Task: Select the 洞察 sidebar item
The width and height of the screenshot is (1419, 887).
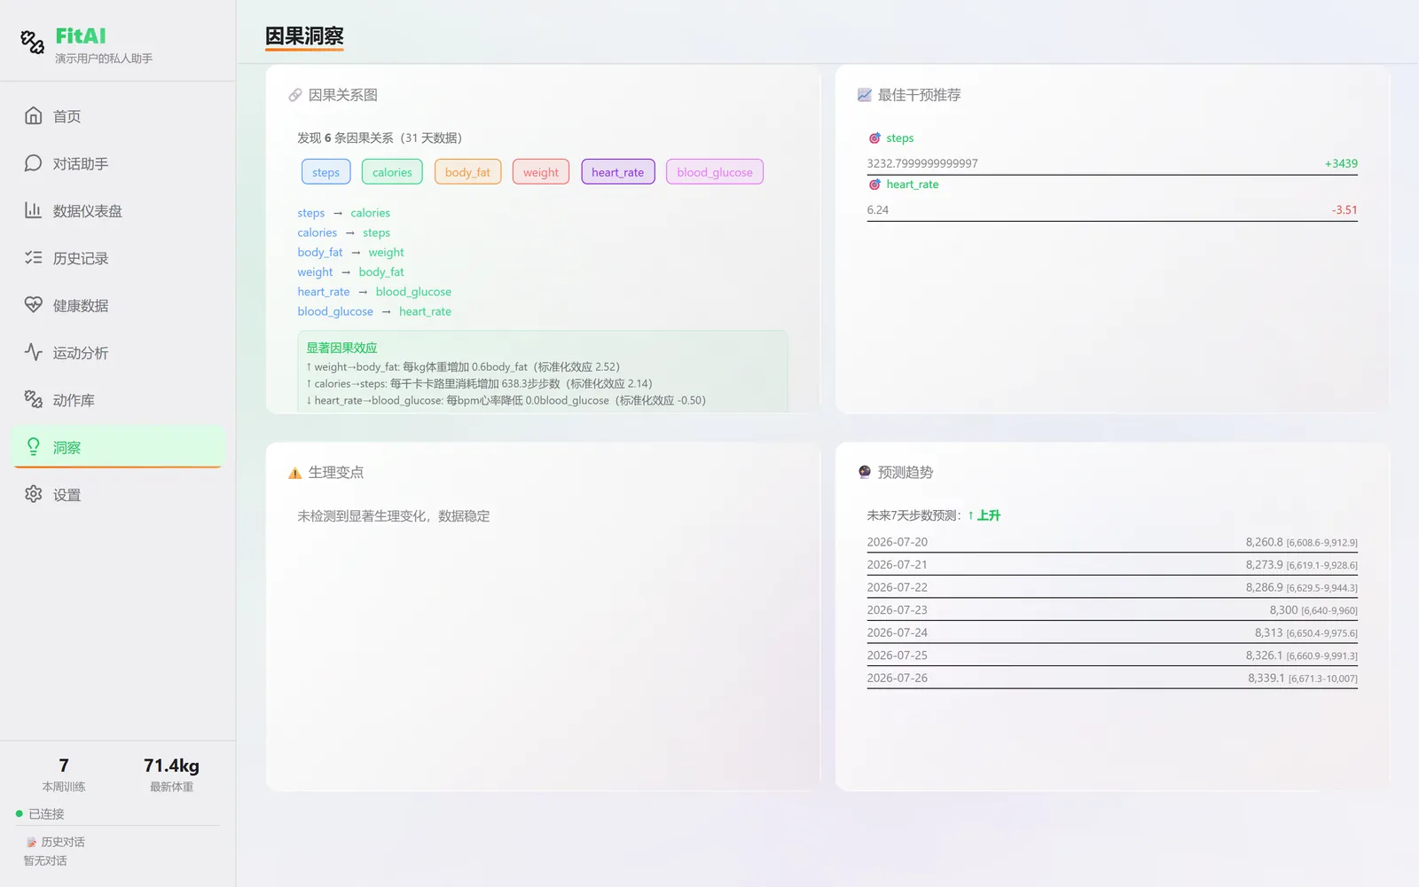Action: point(118,447)
